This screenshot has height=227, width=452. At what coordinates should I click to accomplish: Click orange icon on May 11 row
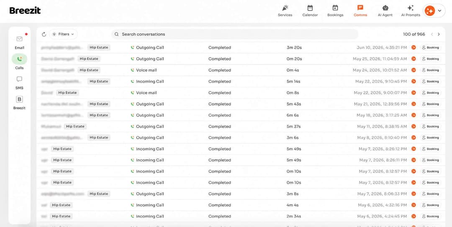pos(413,126)
